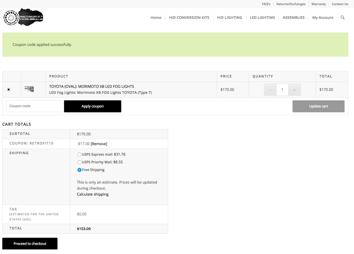This screenshot has height=254, width=354.
Task: Remove the RETROFIT10 coupon
Action: (99, 144)
